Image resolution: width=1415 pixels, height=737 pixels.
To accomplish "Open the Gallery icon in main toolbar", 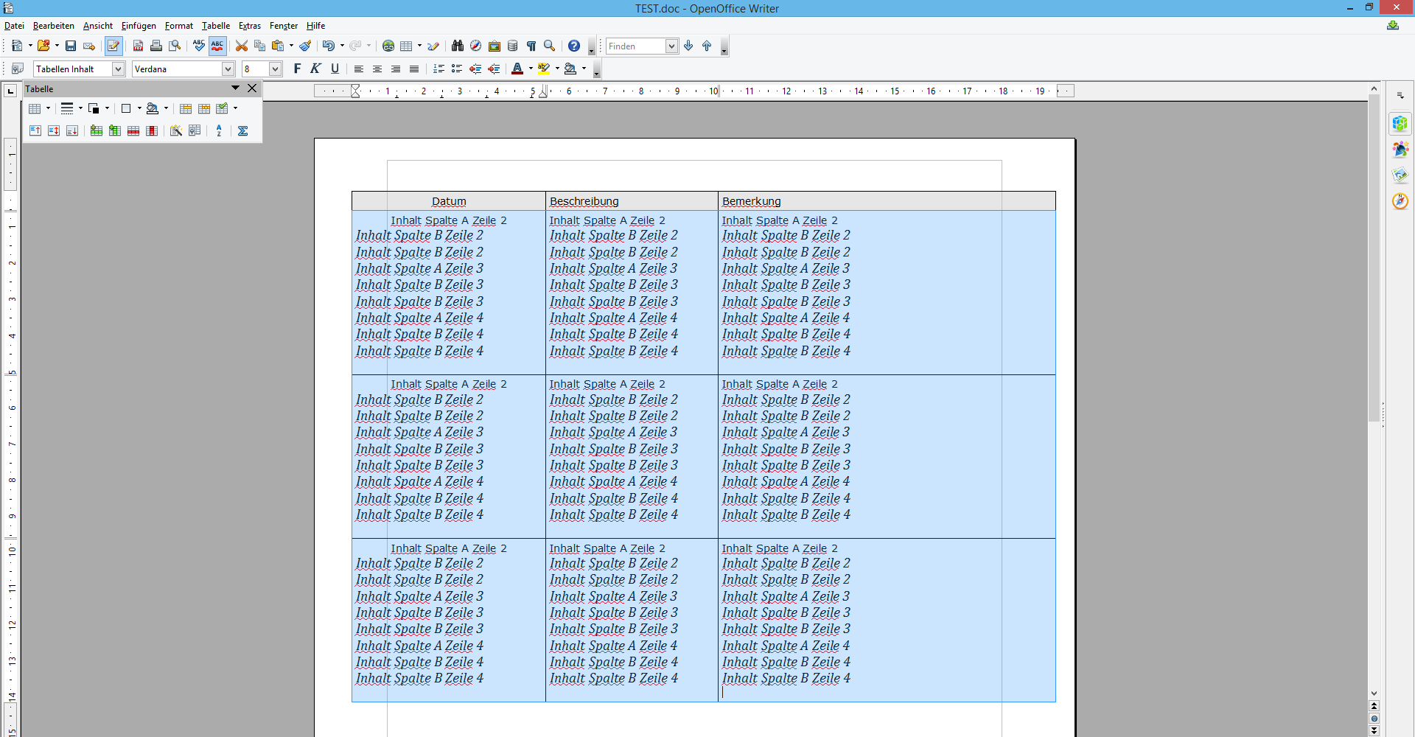I will [x=495, y=46].
